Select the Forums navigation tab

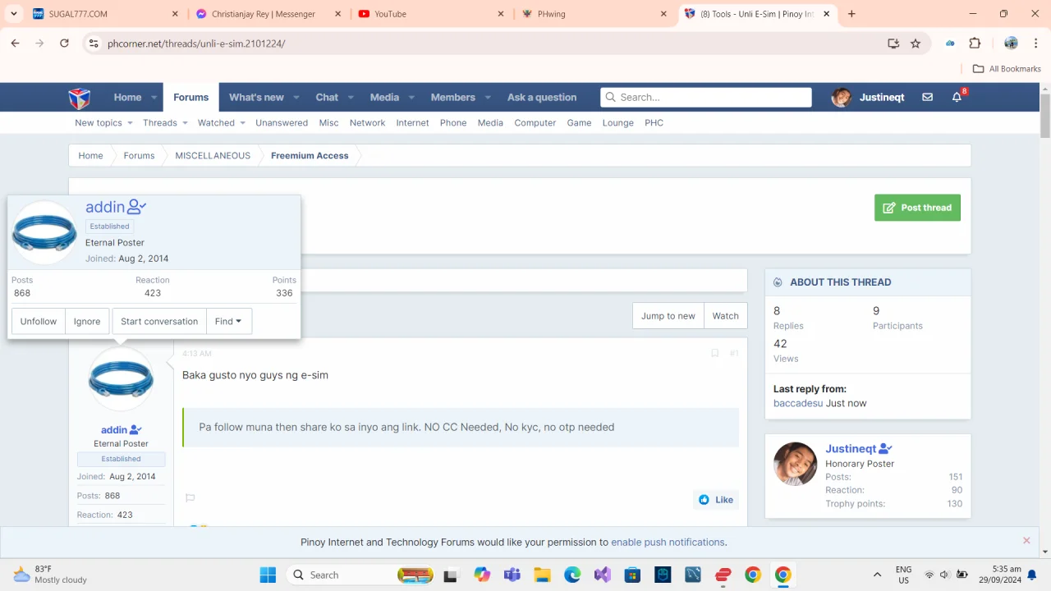coord(190,97)
